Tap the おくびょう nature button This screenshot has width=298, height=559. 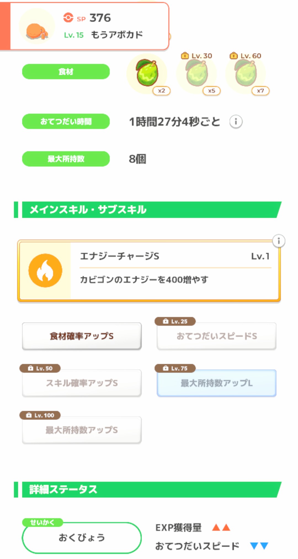[x=82, y=538]
